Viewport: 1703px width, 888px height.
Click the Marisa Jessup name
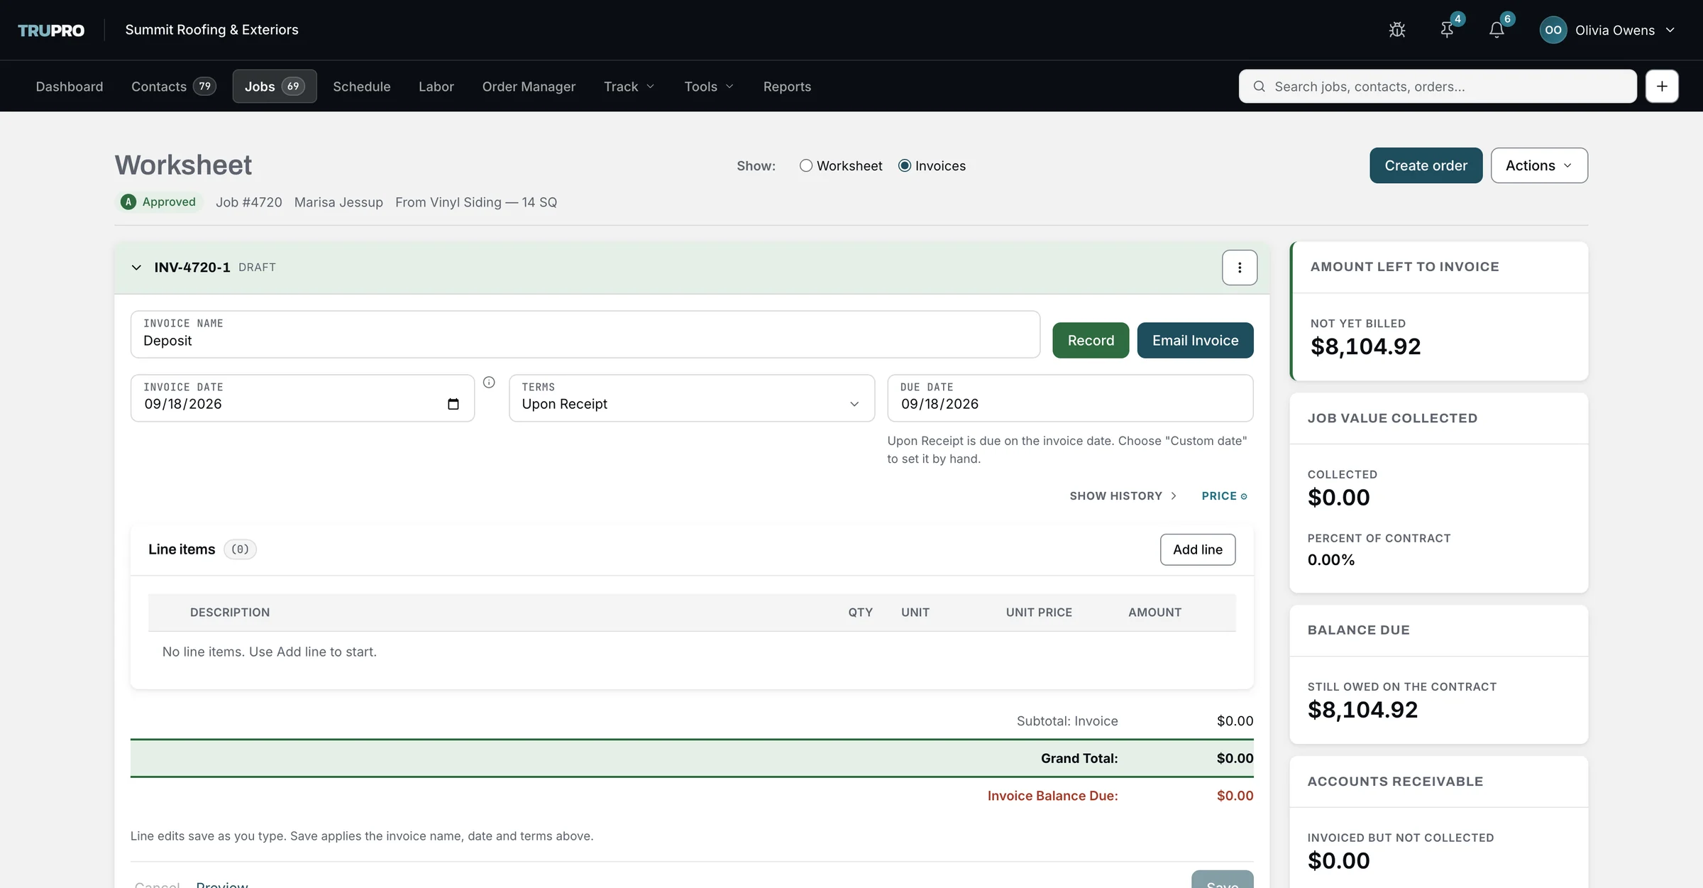pyautogui.click(x=338, y=202)
